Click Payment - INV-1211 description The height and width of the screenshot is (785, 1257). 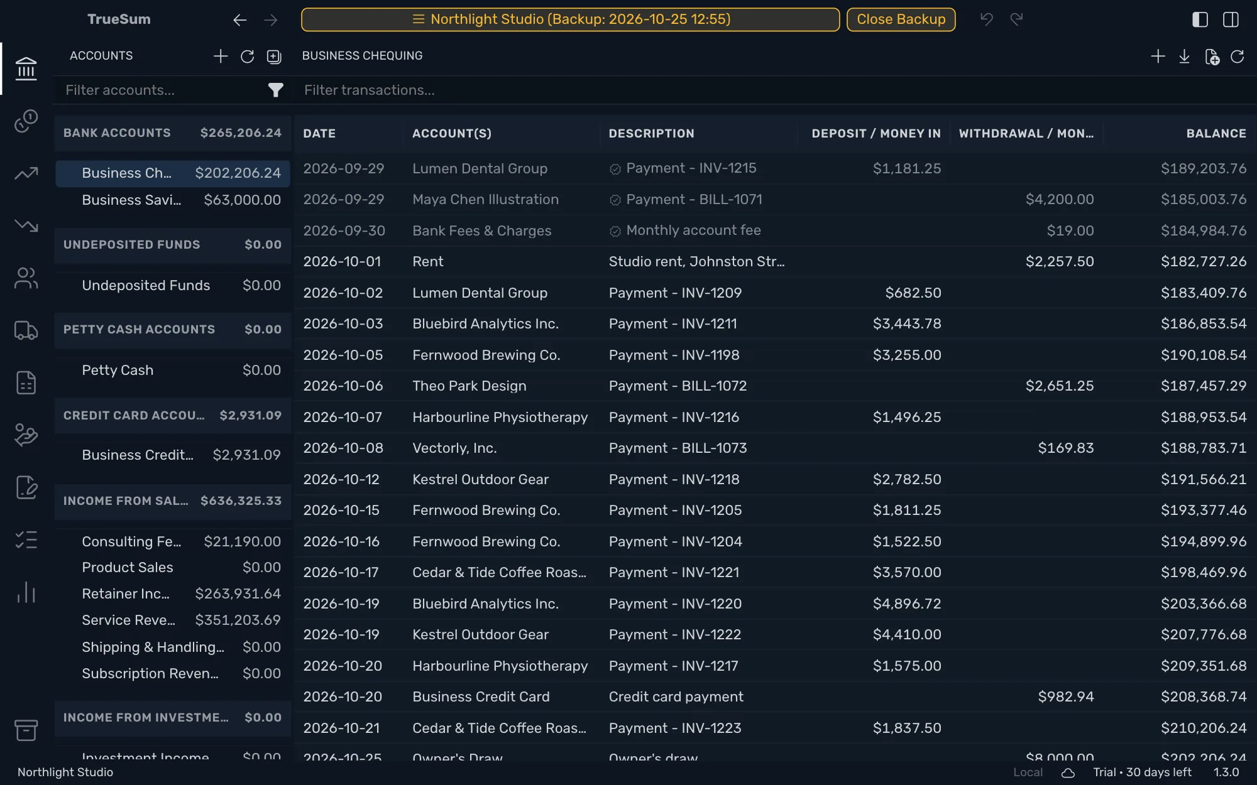pos(672,324)
